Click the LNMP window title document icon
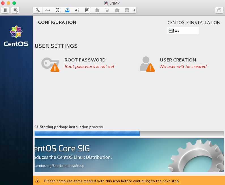Screen dimensions: 225x185 [x=106, y=3]
